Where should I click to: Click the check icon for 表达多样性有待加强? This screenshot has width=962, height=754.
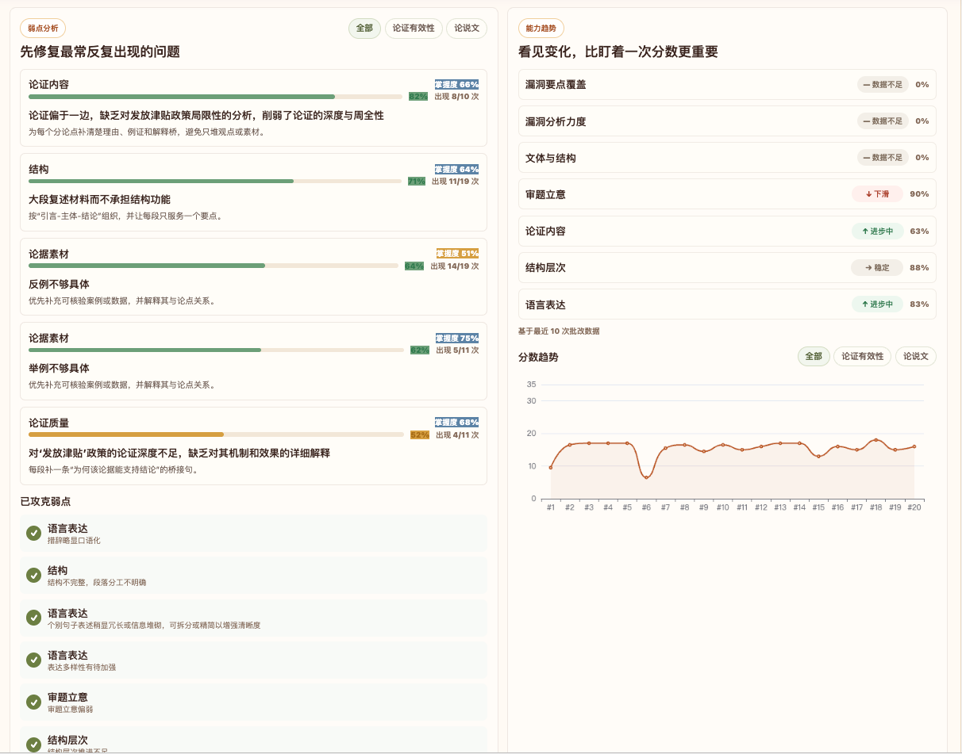click(33, 660)
